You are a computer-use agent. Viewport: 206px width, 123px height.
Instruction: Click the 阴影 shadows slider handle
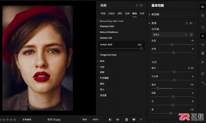[173, 97]
